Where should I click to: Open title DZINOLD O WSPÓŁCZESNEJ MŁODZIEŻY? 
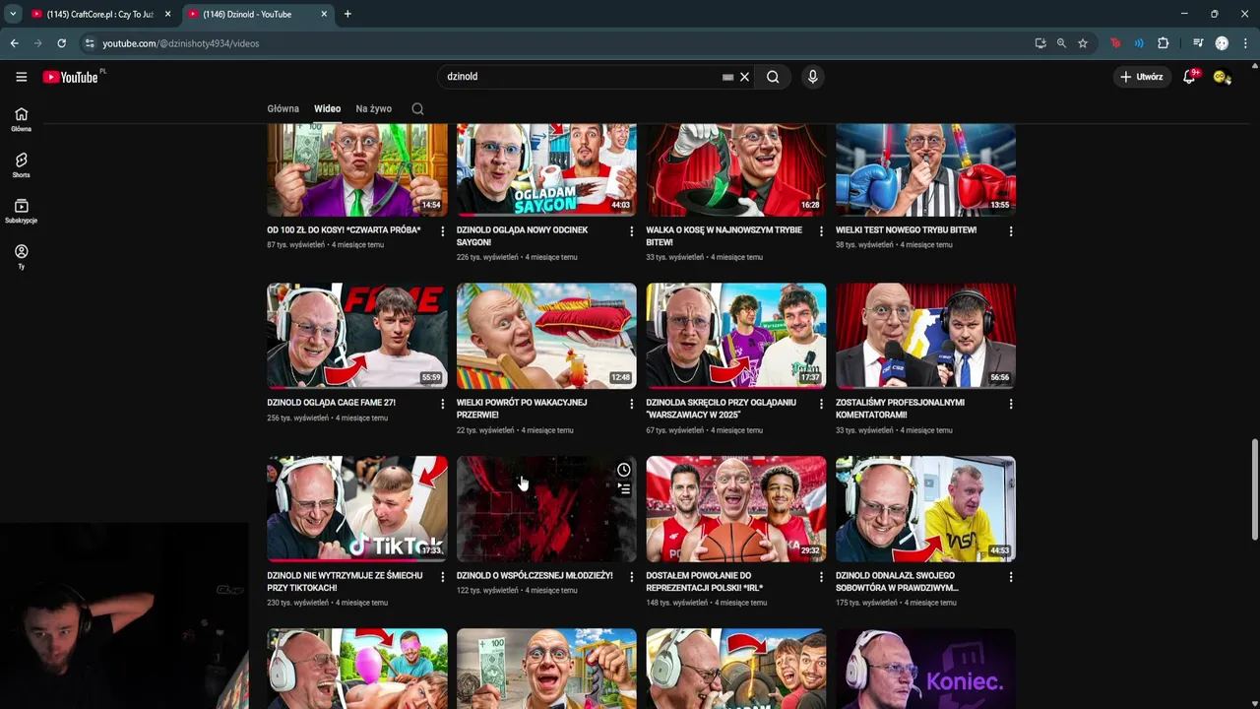coord(535,576)
